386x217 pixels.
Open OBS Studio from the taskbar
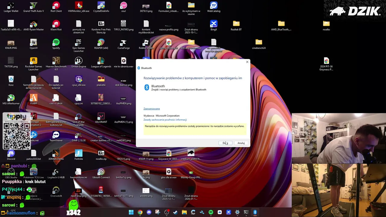coord(166,212)
